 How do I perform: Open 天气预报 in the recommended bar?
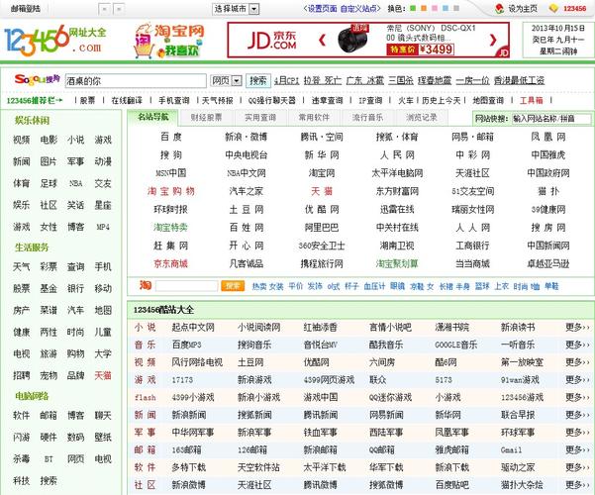[x=218, y=100]
